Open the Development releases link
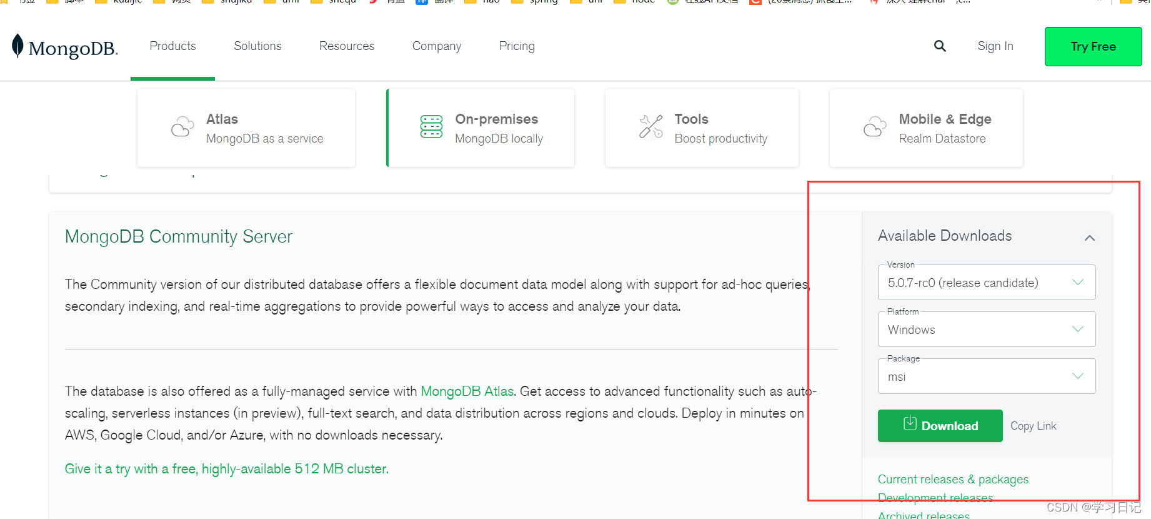Screen dimensions: 1151x519 tap(935, 498)
